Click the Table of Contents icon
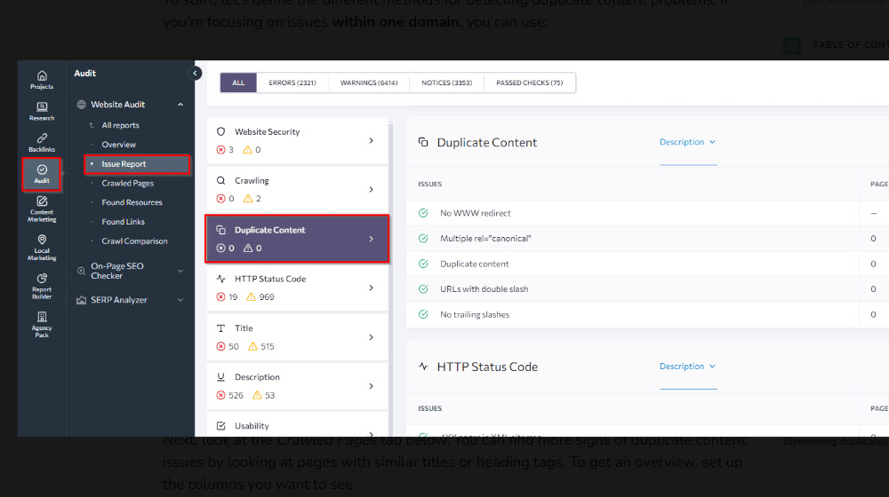This screenshot has width=889, height=497. pyautogui.click(x=792, y=46)
